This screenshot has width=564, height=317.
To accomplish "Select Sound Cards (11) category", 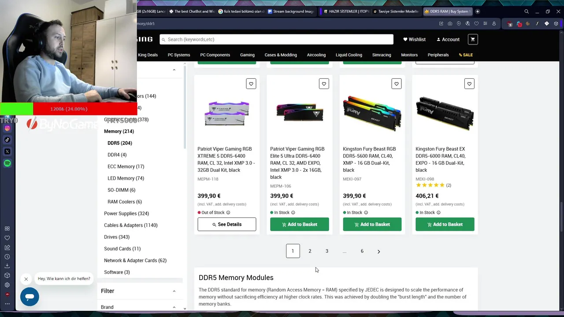I will (x=122, y=249).
